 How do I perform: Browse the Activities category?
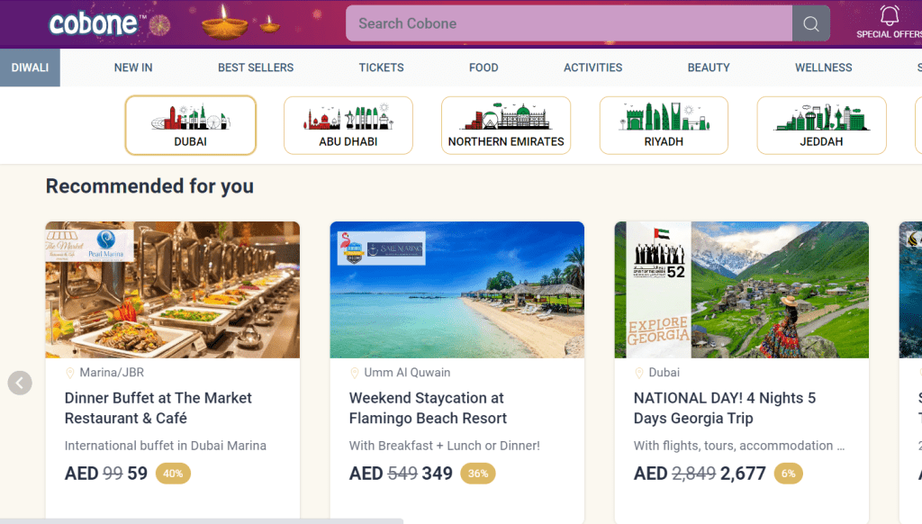[592, 68]
